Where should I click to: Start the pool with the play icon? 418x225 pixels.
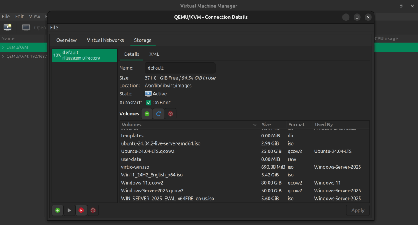click(x=69, y=210)
